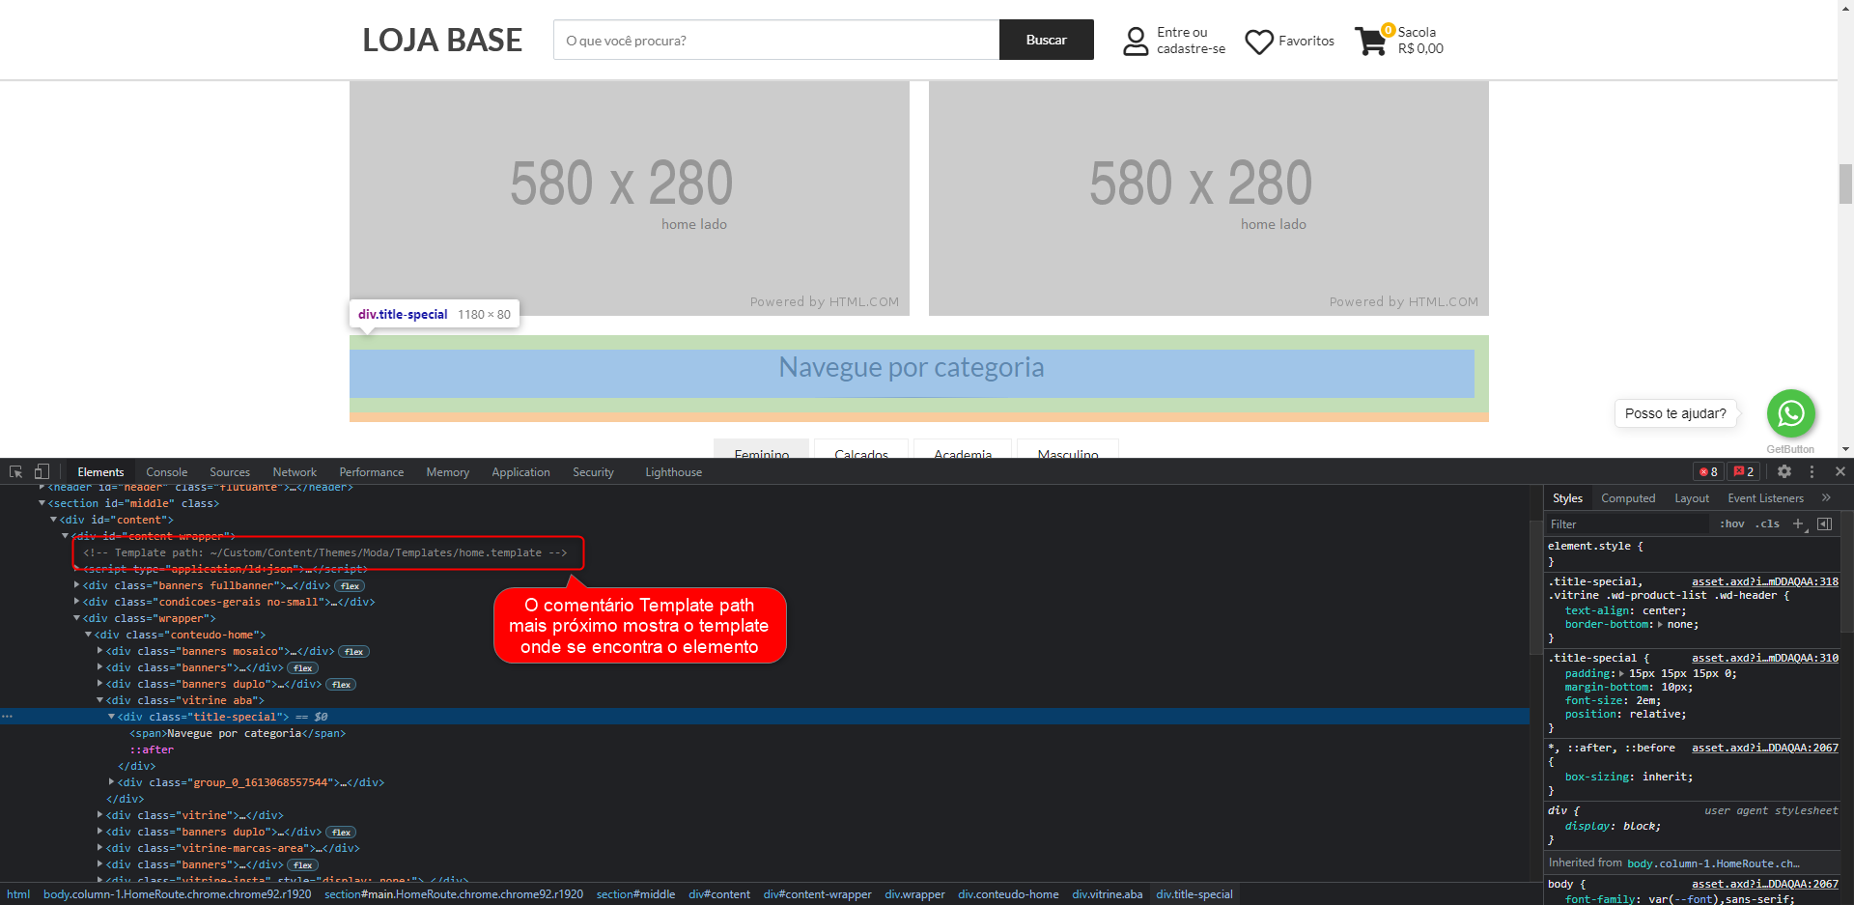Select the div#content-wrapper breadcrumb
Image resolution: width=1854 pixels, height=905 pixels.
click(817, 894)
